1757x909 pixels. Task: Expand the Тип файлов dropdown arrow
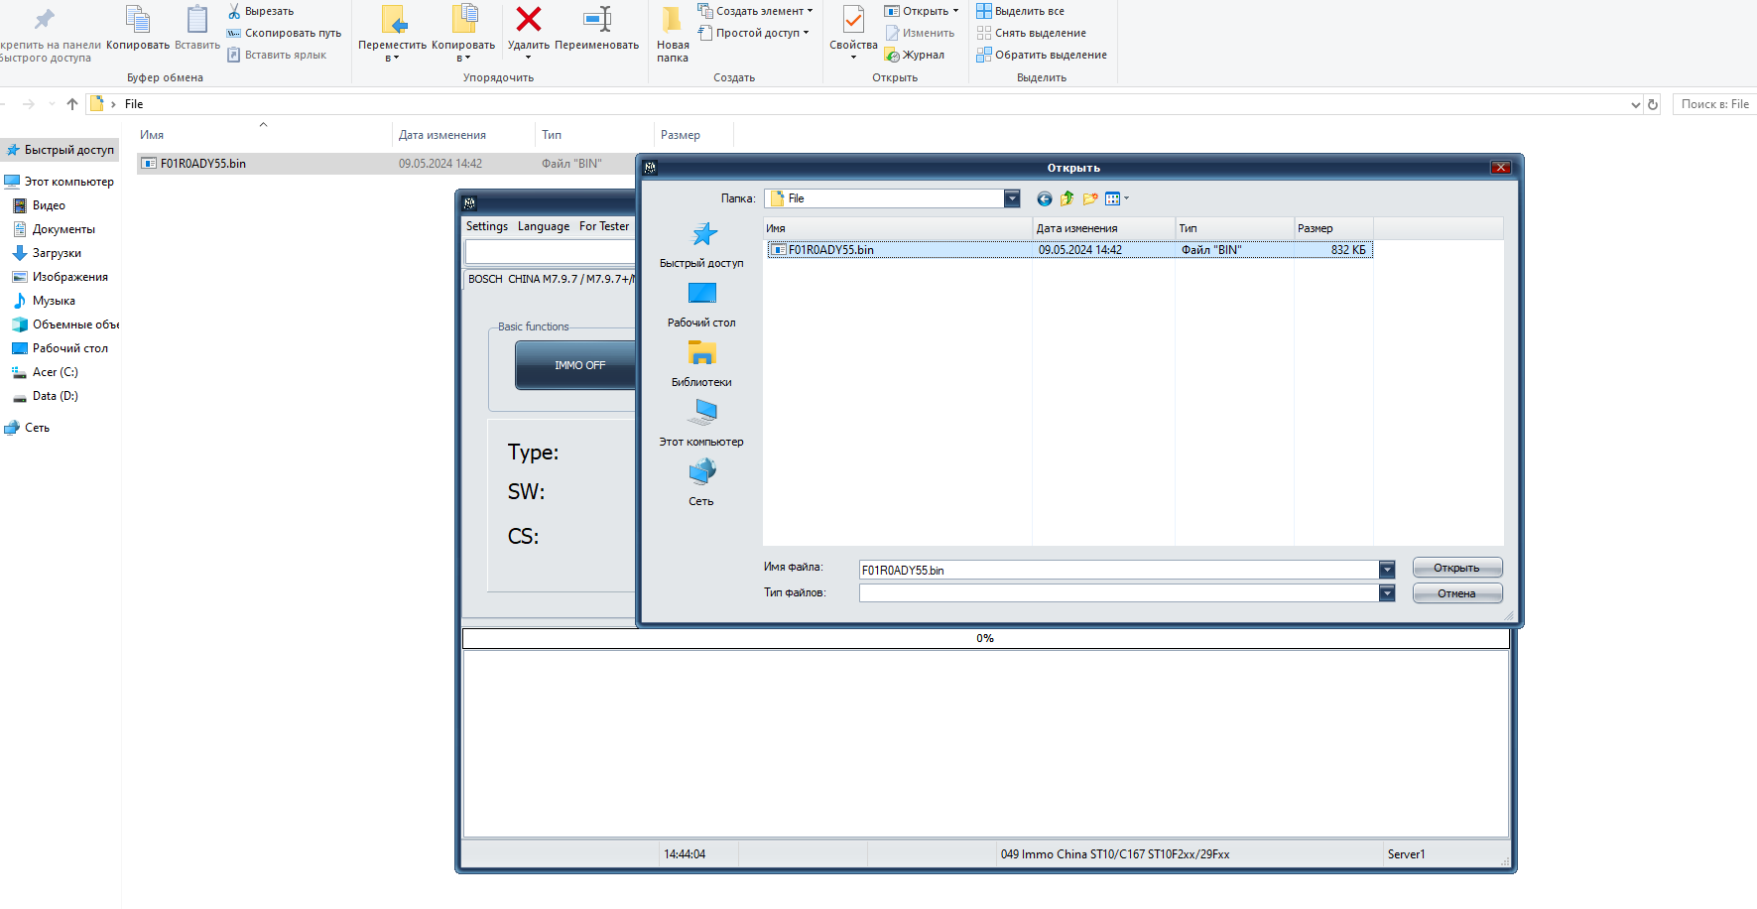coord(1387,592)
